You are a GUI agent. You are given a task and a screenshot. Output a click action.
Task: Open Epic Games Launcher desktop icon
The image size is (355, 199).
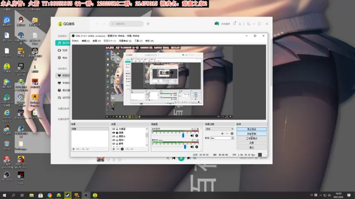click(x=21, y=69)
